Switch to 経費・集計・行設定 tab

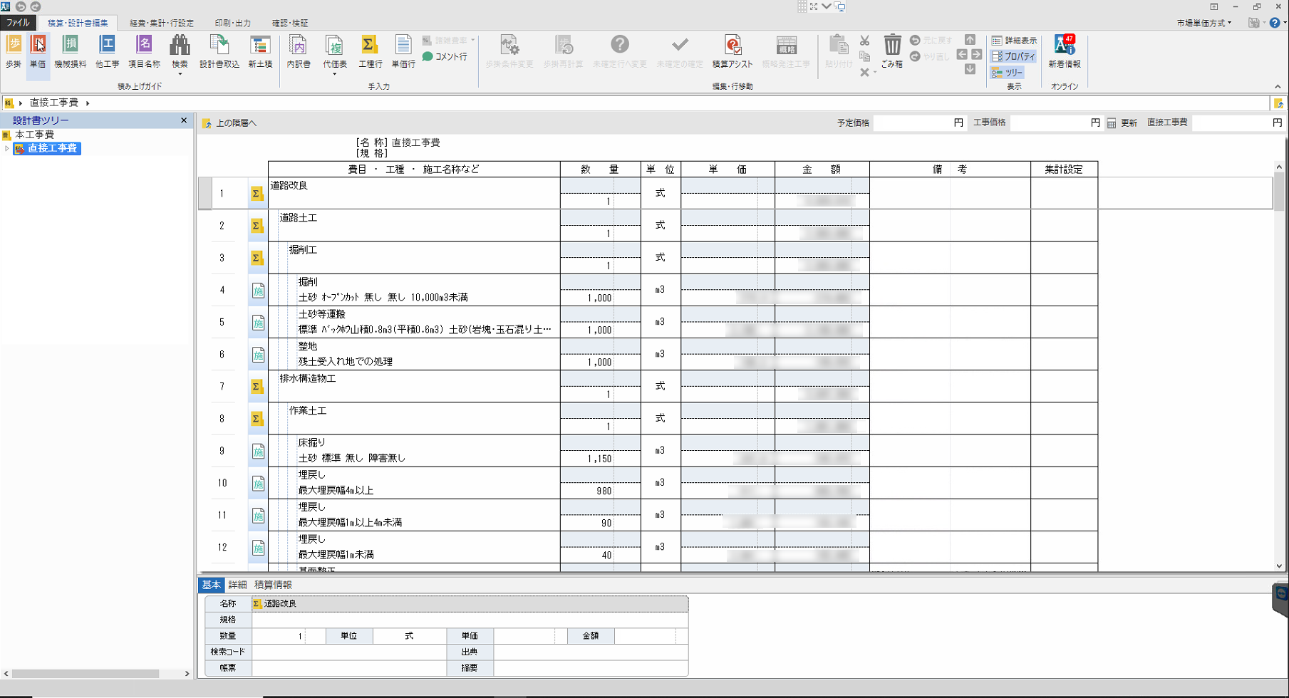[x=162, y=23]
